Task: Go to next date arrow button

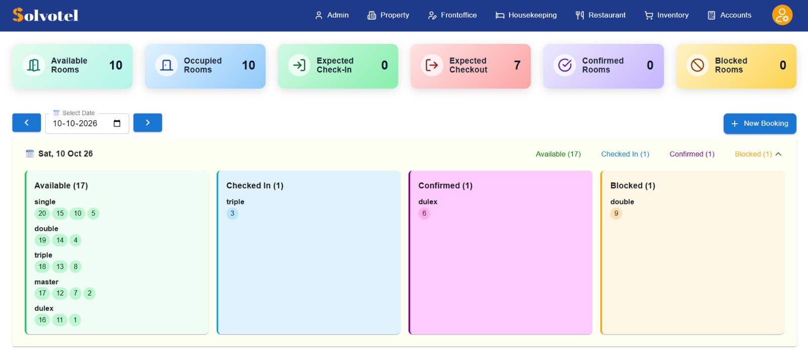Action: coord(147,123)
